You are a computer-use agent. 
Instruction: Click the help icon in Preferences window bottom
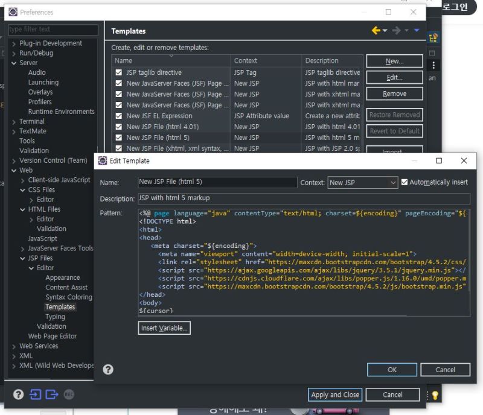click(x=18, y=394)
